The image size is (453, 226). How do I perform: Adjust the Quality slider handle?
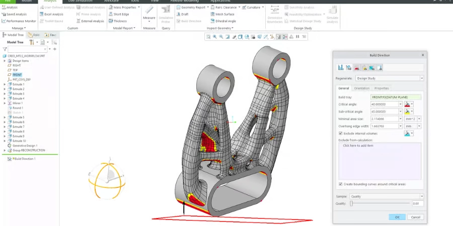[x=351, y=203]
